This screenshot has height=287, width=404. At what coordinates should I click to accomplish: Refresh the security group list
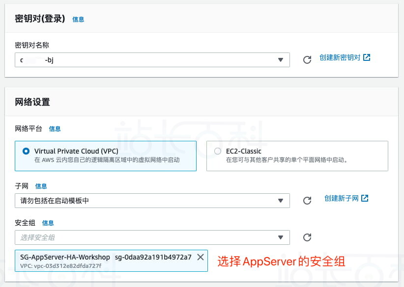[x=307, y=237]
